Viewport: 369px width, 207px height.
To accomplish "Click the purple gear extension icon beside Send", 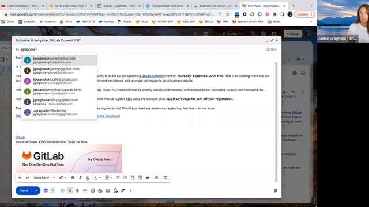I will (46, 190).
